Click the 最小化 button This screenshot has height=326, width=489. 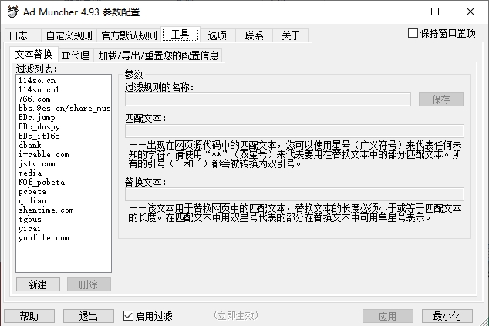pyautogui.click(x=447, y=316)
